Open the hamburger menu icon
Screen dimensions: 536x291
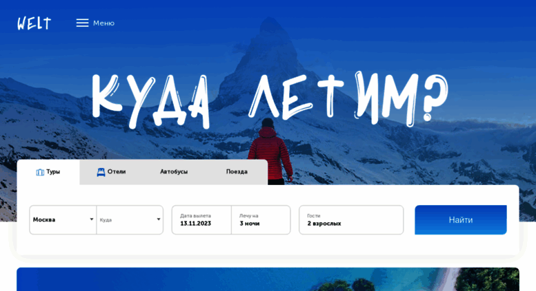click(x=82, y=23)
